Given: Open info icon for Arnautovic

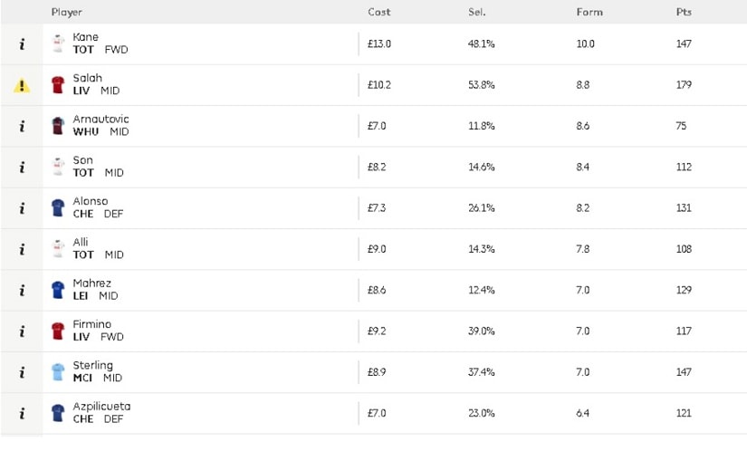Looking at the screenshot, I should [22, 126].
